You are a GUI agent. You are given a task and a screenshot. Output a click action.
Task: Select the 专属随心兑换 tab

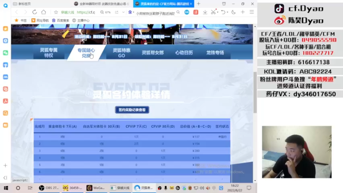(86, 53)
